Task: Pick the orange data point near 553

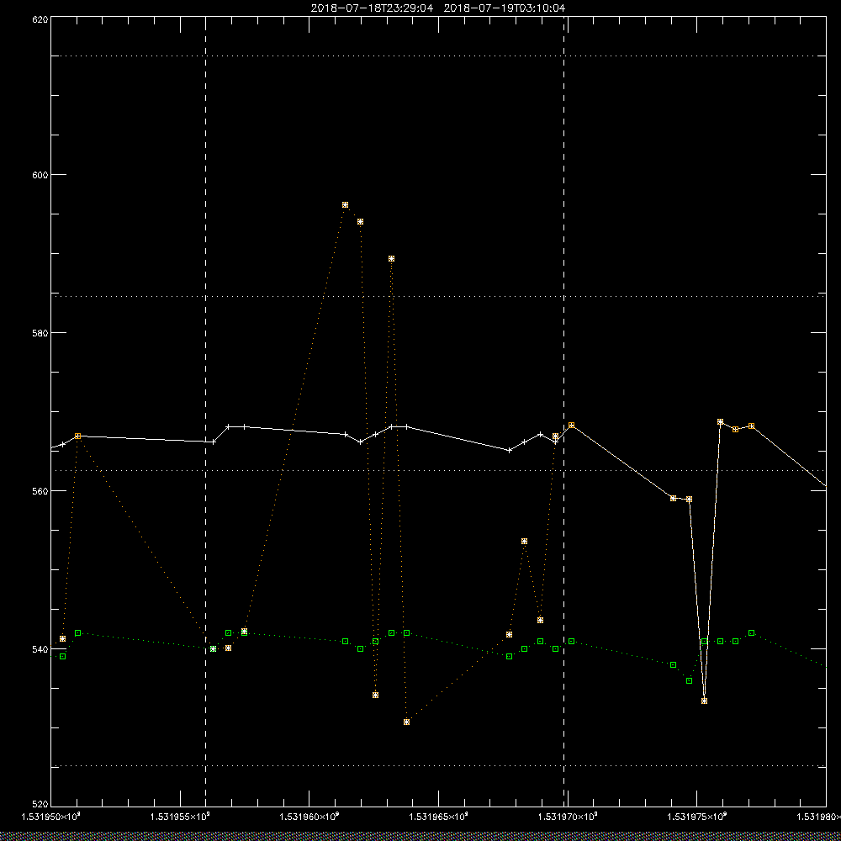Action: (524, 541)
